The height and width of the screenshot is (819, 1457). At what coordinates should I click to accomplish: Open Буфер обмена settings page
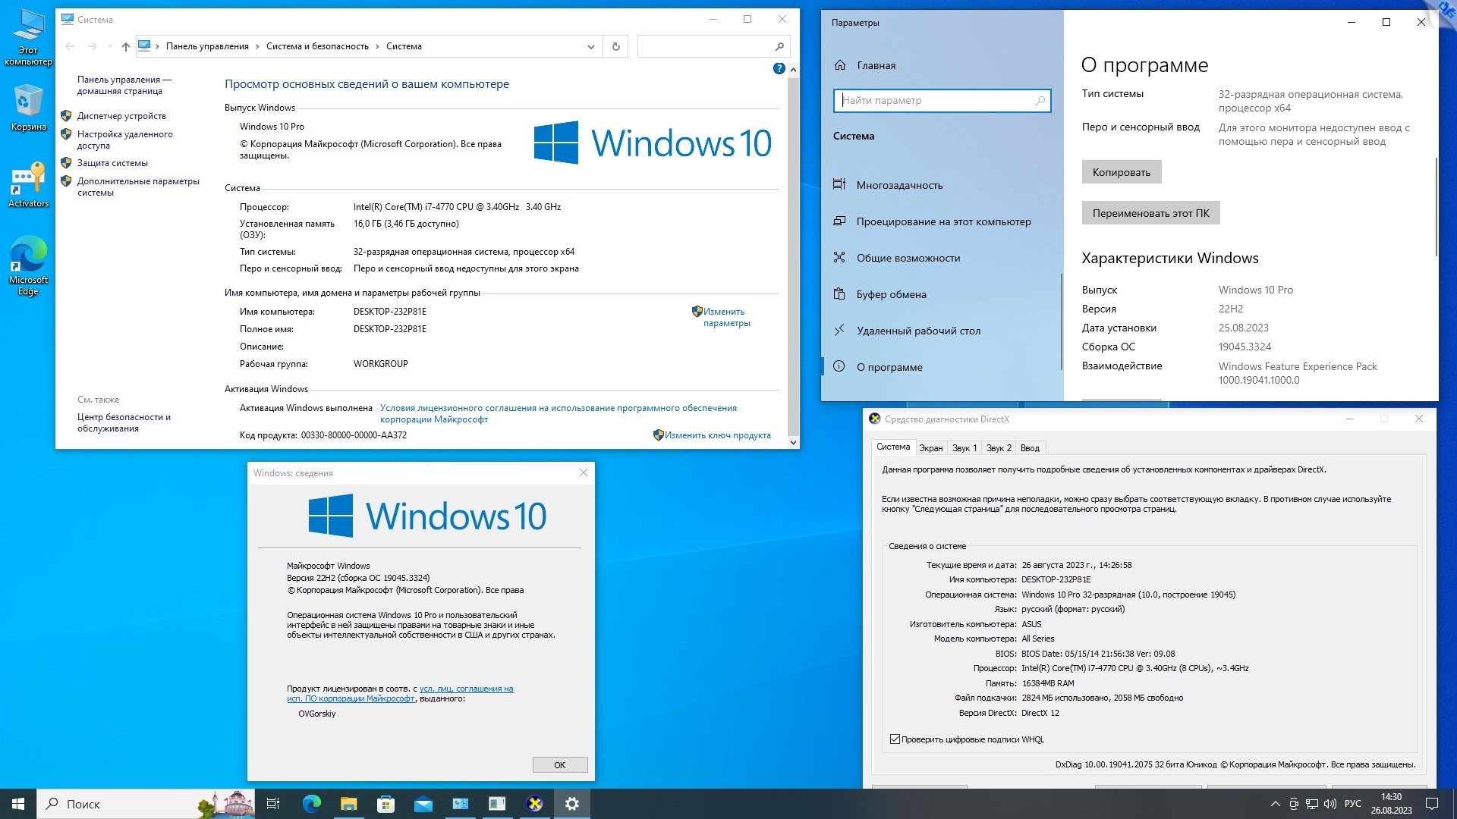941,293
